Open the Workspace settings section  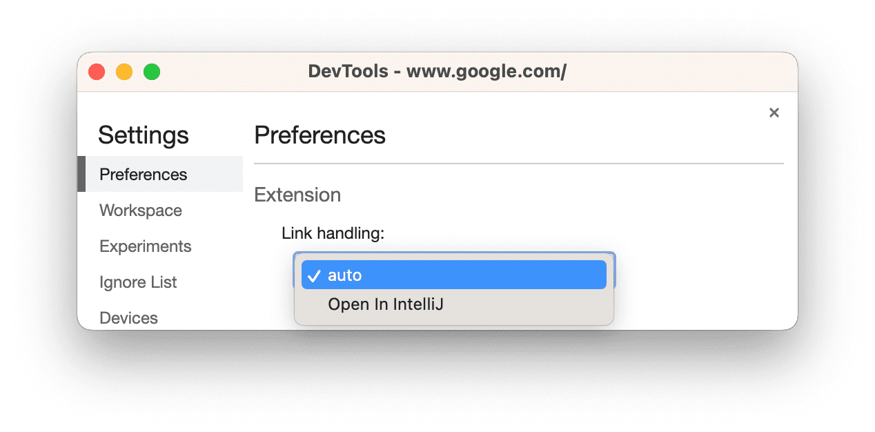click(141, 210)
